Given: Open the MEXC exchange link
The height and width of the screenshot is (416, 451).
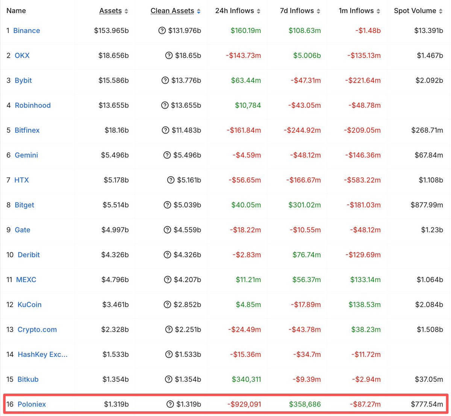Looking at the screenshot, I should click(x=26, y=280).
